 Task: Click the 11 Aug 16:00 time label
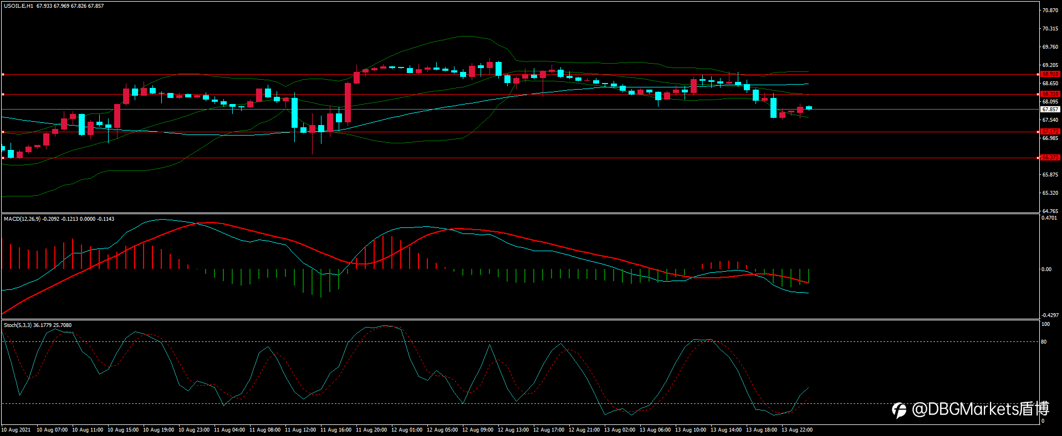point(336,430)
